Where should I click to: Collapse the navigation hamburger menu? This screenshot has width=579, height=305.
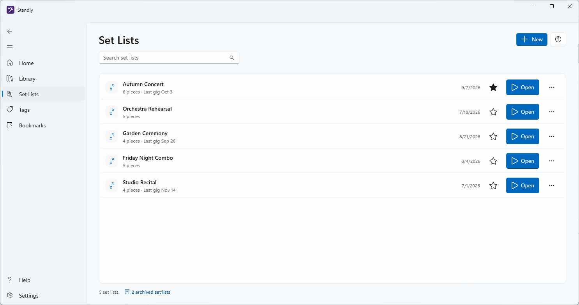tap(10, 47)
